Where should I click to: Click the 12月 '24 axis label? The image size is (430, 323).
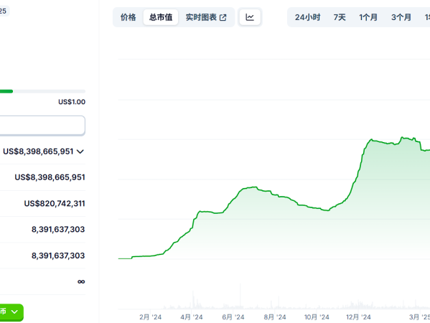(x=358, y=317)
